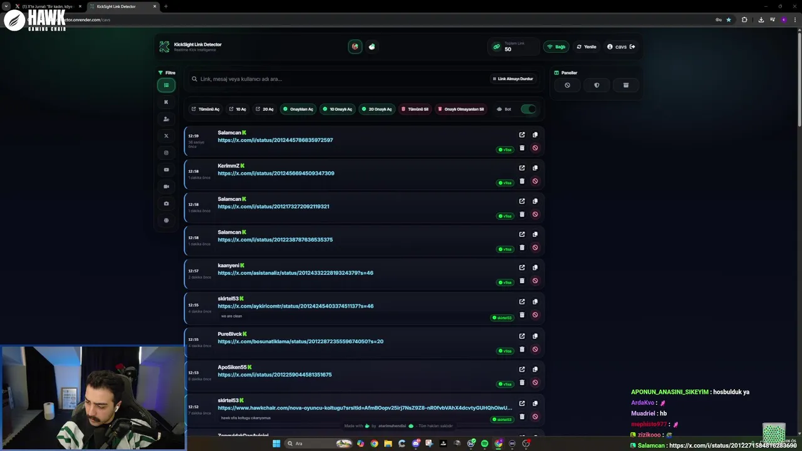Click Onaylı Olmayanları Sil button
This screenshot has height=451, width=802.
461,109
